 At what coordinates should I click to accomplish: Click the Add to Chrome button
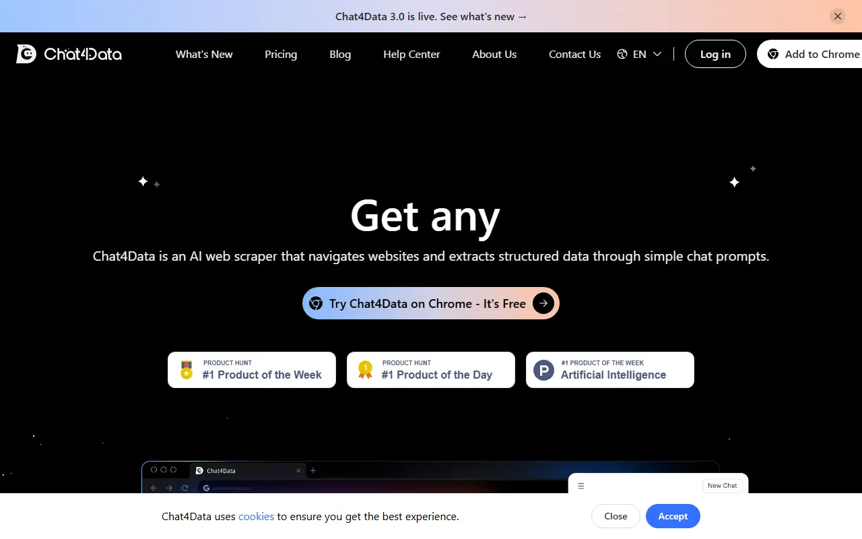[x=810, y=54]
